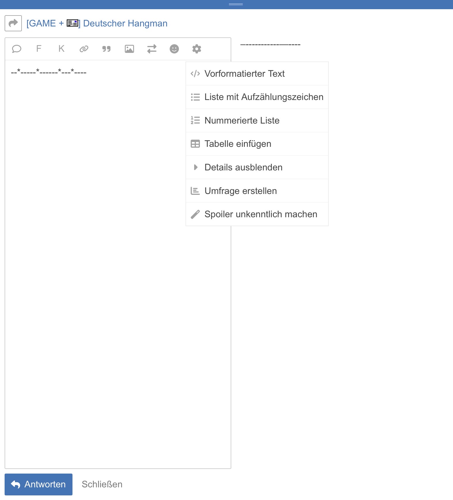Toggle italic formatting with K button

(x=61, y=49)
